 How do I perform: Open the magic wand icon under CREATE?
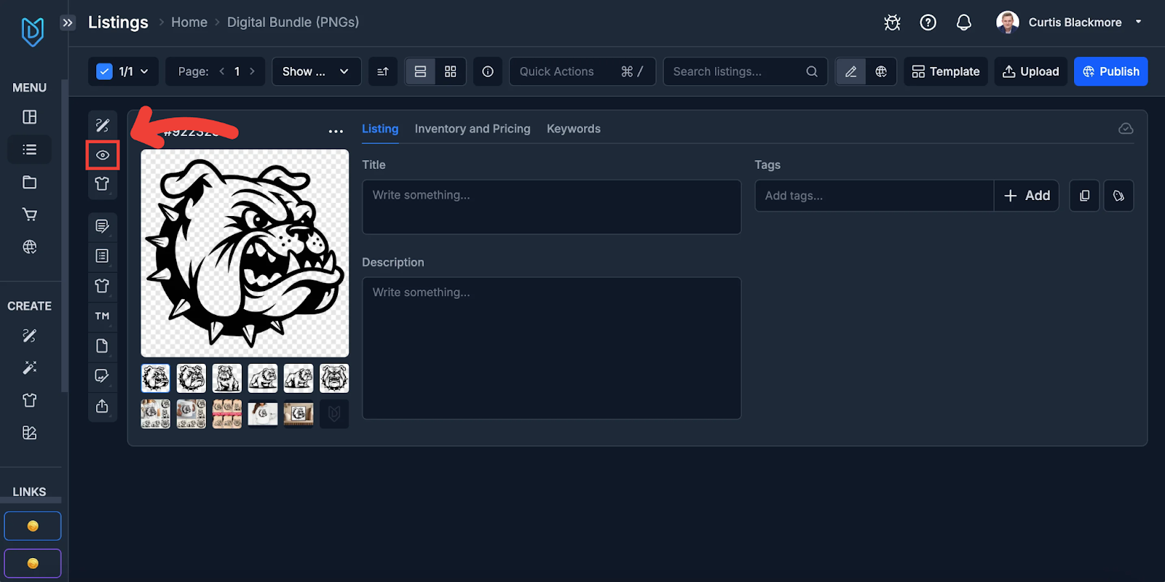pos(30,367)
